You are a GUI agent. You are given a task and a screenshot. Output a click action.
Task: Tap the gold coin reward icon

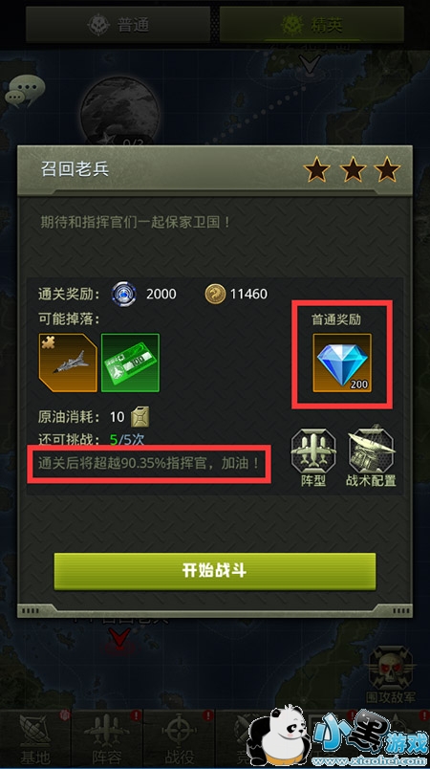coord(215,295)
